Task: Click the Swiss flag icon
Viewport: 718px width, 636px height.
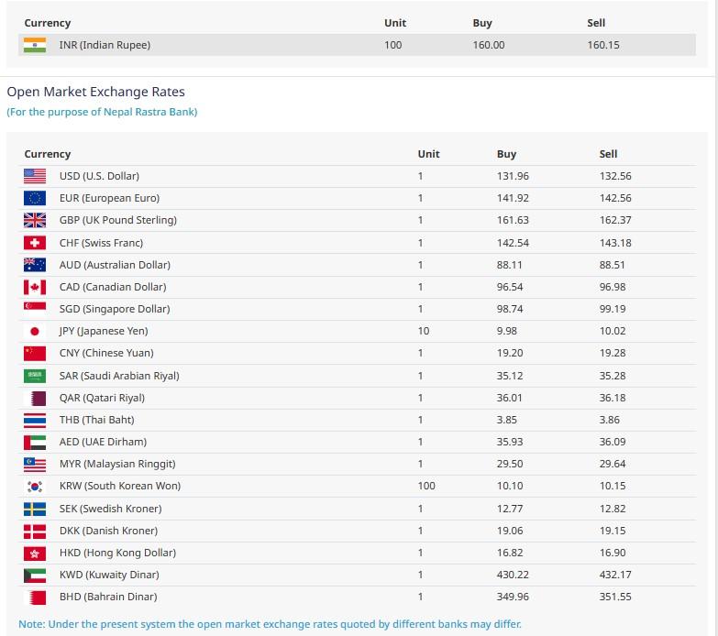Action: (34, 243)
